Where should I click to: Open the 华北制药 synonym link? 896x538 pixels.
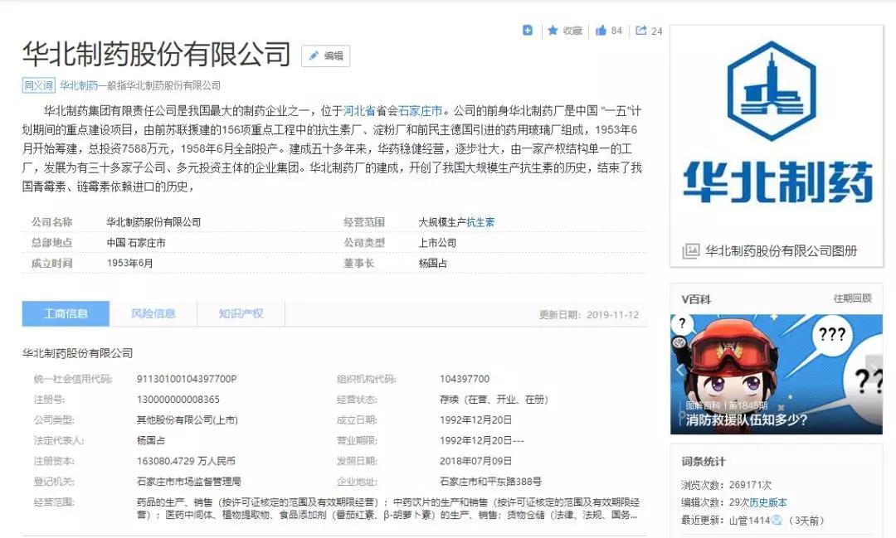coord(79,85)
